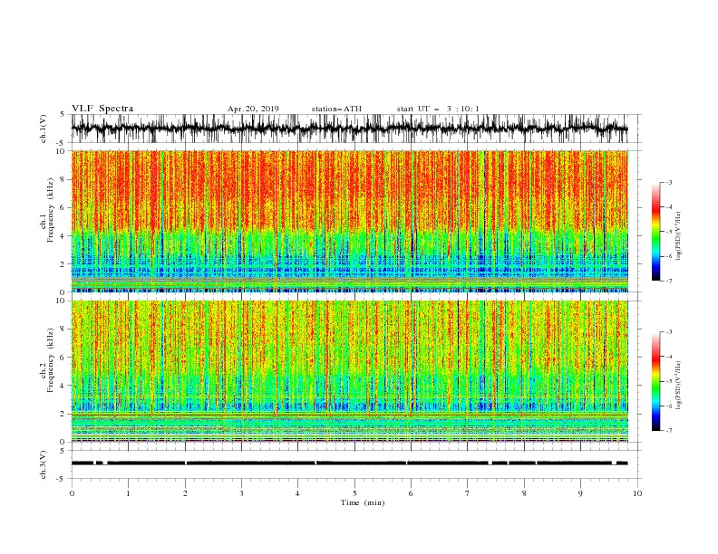The width and height of the screenshot is (718, 554).
Task: Click the "ch.3(V)" vertical axis label
Action: [x=44, y=464]
